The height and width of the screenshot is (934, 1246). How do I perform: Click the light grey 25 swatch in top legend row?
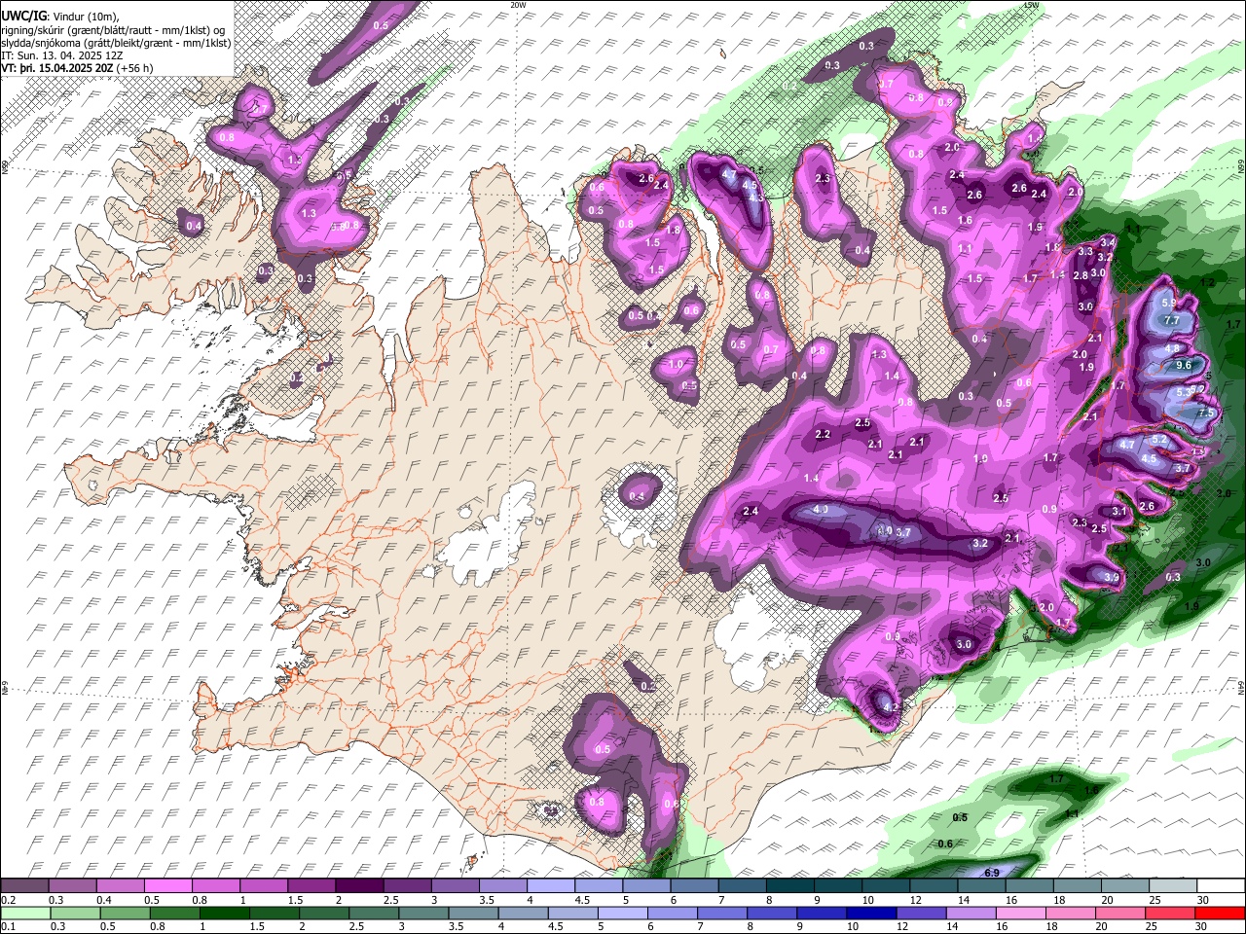(1173, 886)
